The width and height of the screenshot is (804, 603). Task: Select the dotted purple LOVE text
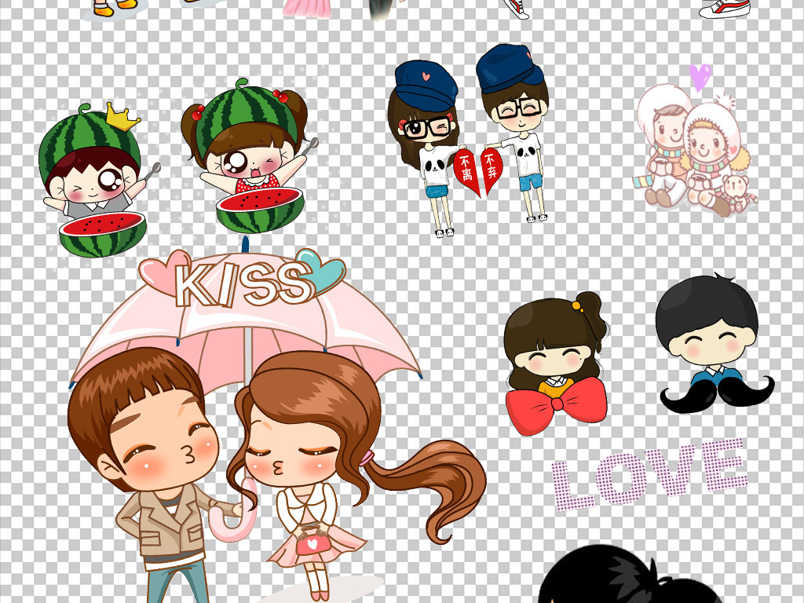(648, 475)
